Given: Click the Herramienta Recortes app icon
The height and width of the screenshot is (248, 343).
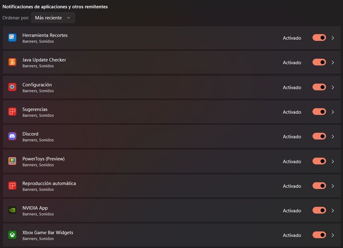Looking at the screenshot, I should click(x=13, y=38).
